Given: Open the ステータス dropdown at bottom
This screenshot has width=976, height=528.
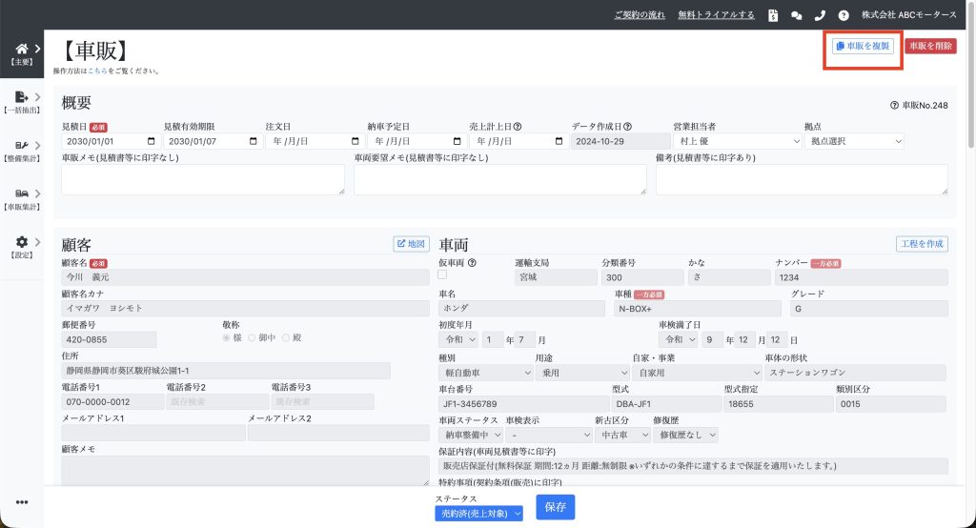Looking at the screenshot, I should [478, 513].
